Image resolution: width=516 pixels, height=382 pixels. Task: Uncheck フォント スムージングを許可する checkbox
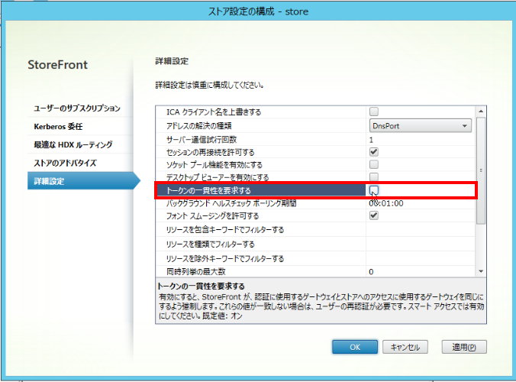coord(374,215)
